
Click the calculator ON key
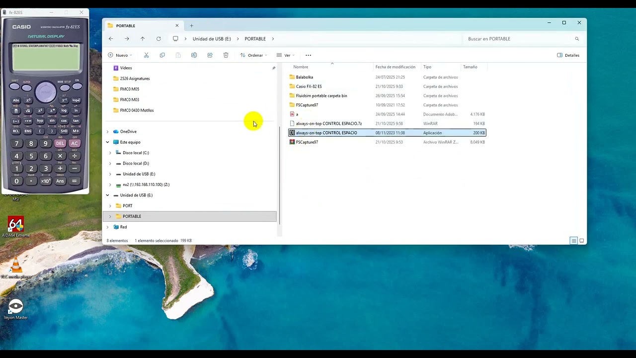(77, 87)
